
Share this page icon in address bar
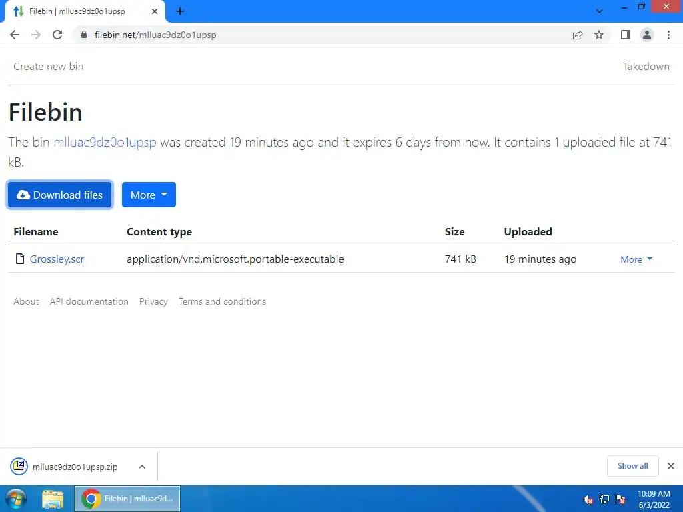click(578, 35)
